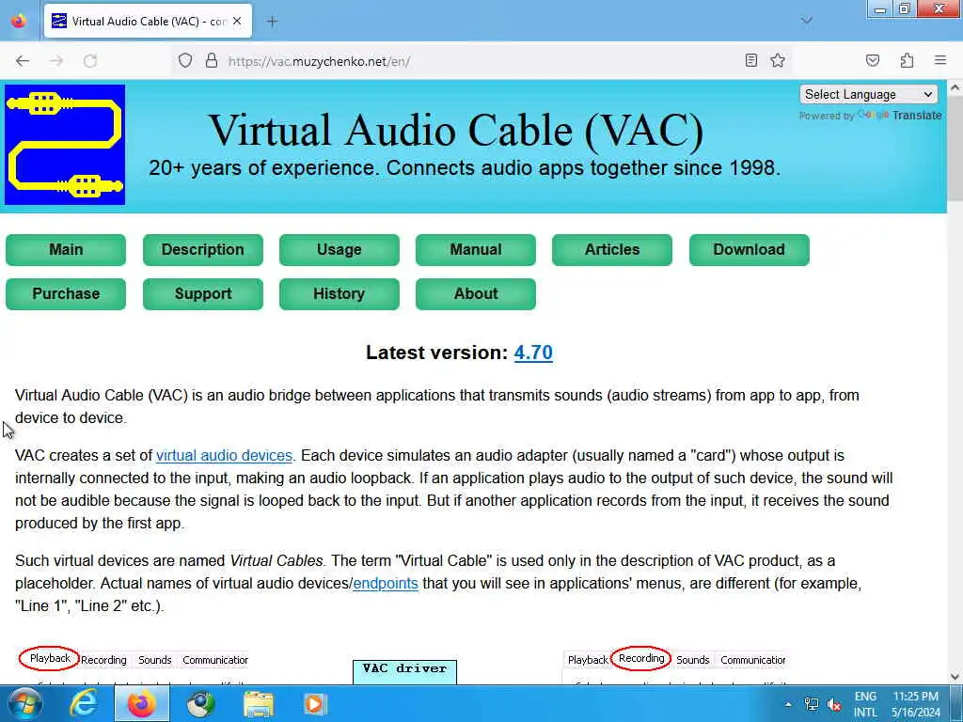Click the Virtual Audio Cable (VAC) heading
The image size is (963, 722).
tap(456, 131)
